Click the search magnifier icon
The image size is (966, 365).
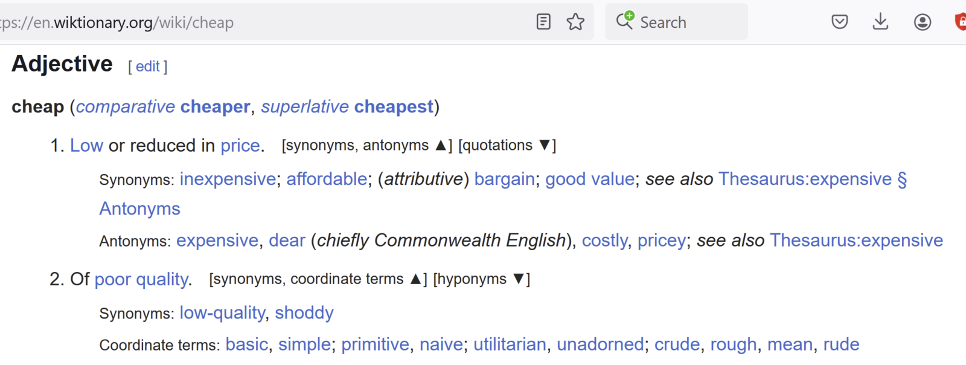(x=624, y=21)
